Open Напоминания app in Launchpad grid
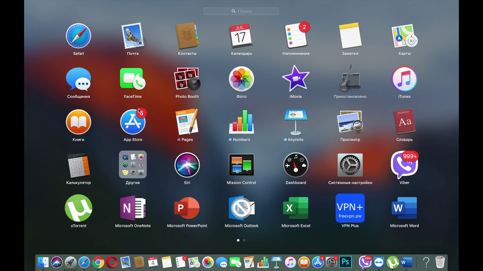 [x=297, y=35]
